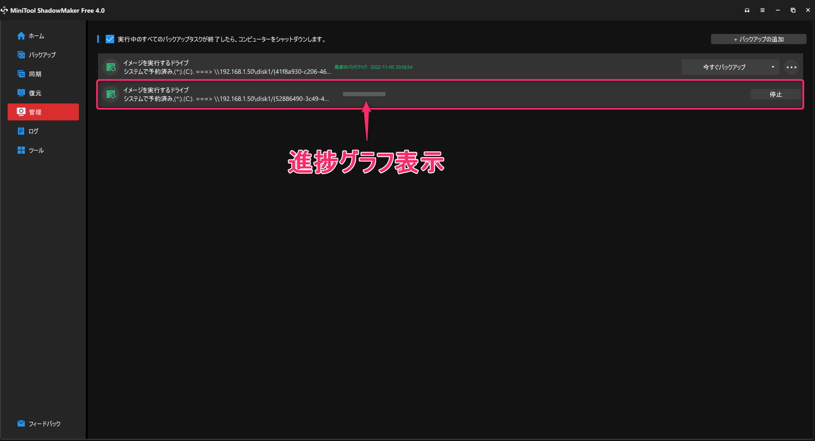Select the 管理 manage tab
The width and height of the screenshot is (815, 441).
[43, 112]
